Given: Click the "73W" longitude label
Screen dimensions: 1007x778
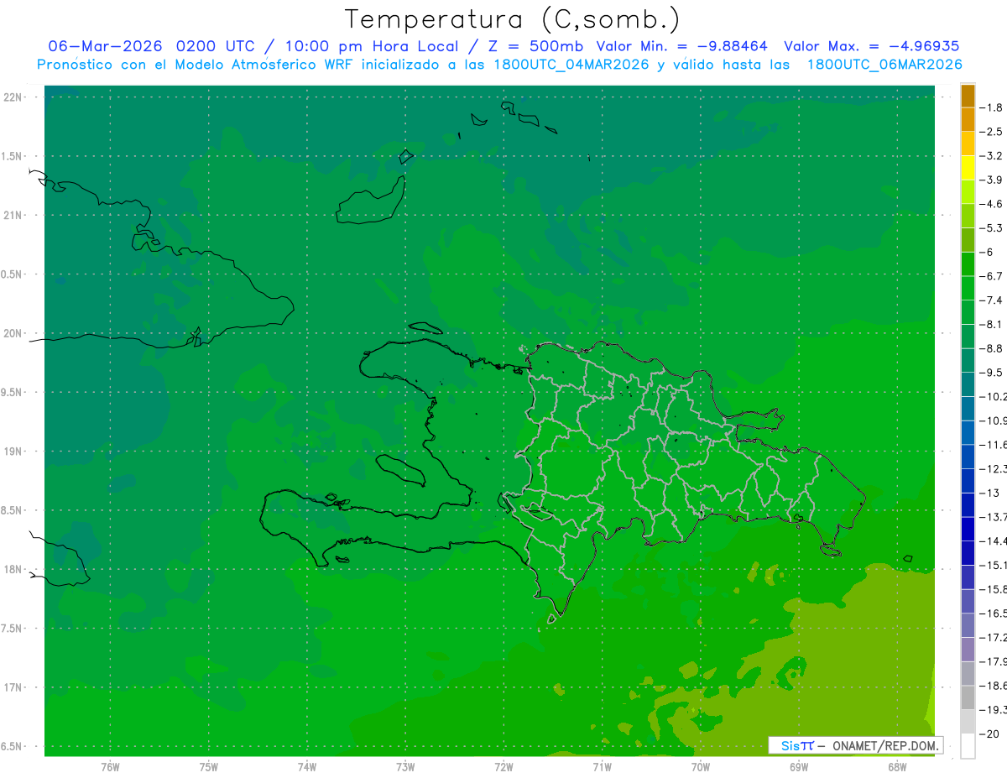Looking at the screenshot, I should [405, 766].
